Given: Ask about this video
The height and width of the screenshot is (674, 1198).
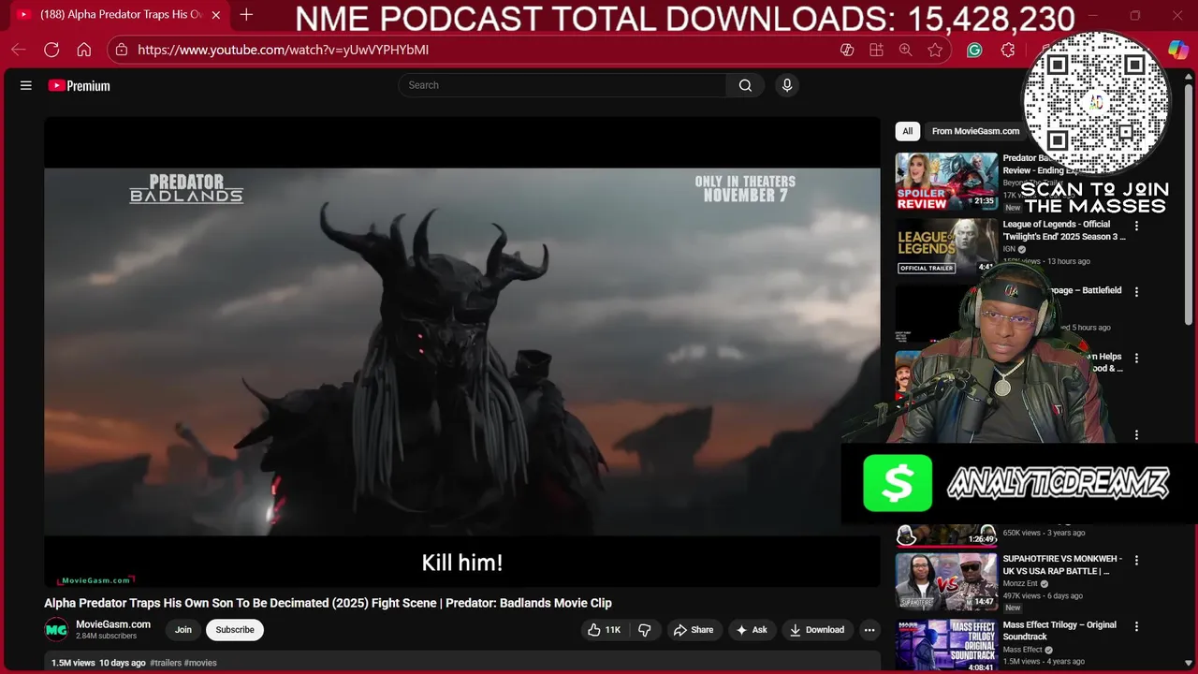Looking at the screenshot, I should 752,630.
